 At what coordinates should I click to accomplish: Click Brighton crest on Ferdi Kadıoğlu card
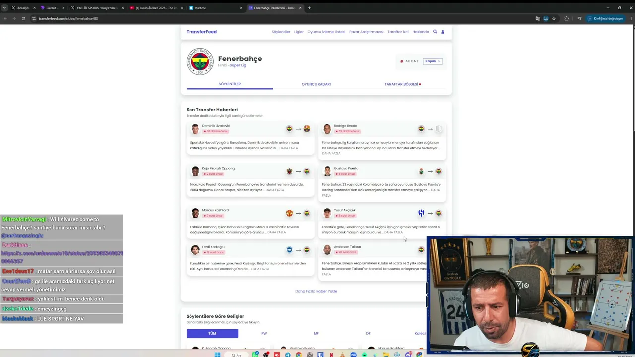[x=289, y=250]
